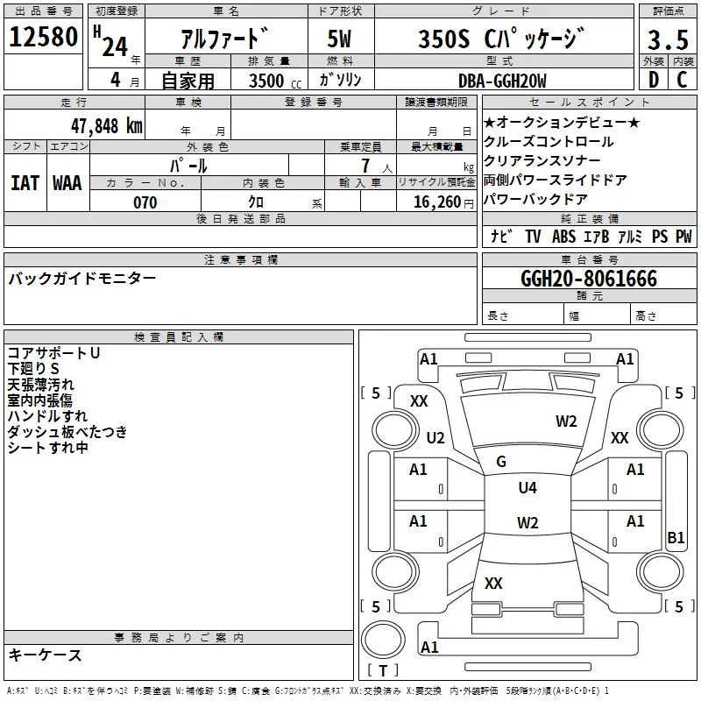Image resolution: width=701 pixels, height=701 pixels.
Task: Click the exterior grade D cell
Action: point(652,80)
